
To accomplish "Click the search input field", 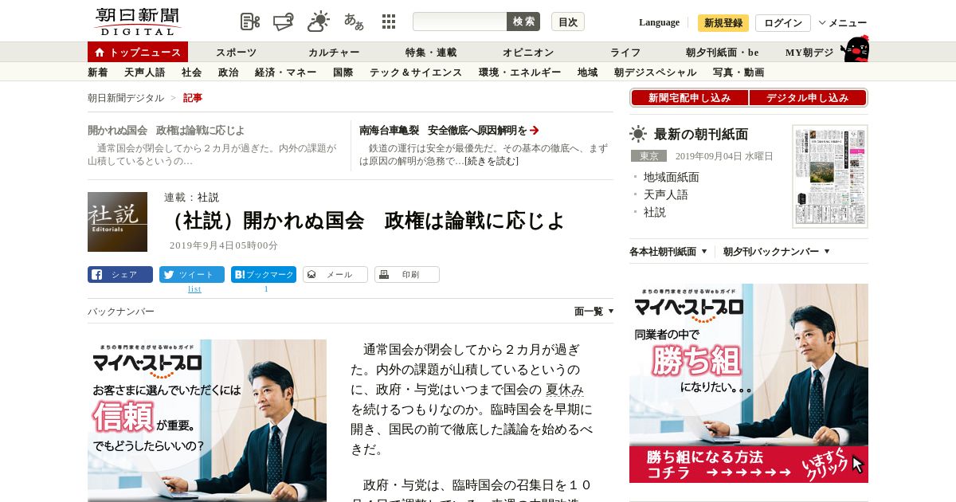I will tap(460, 22).
